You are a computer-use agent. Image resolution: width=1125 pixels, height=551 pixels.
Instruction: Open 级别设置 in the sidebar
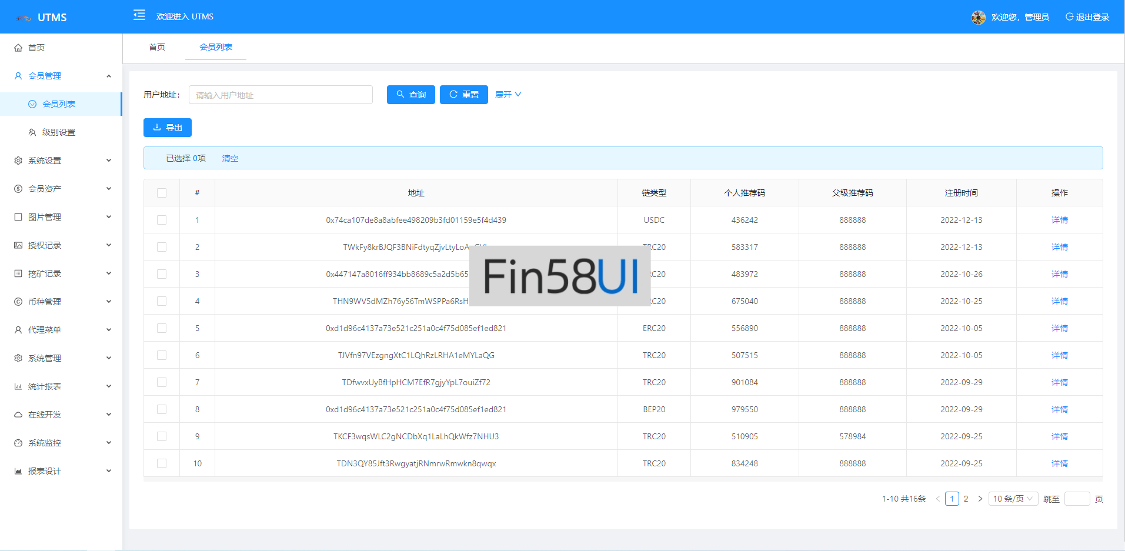pyautogui.click(x=59, y=132)
